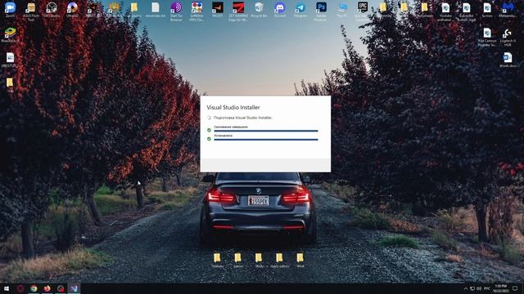
Task: Open the Work folder on desktop
Action: pyautogui.click(x=300, y=260)
